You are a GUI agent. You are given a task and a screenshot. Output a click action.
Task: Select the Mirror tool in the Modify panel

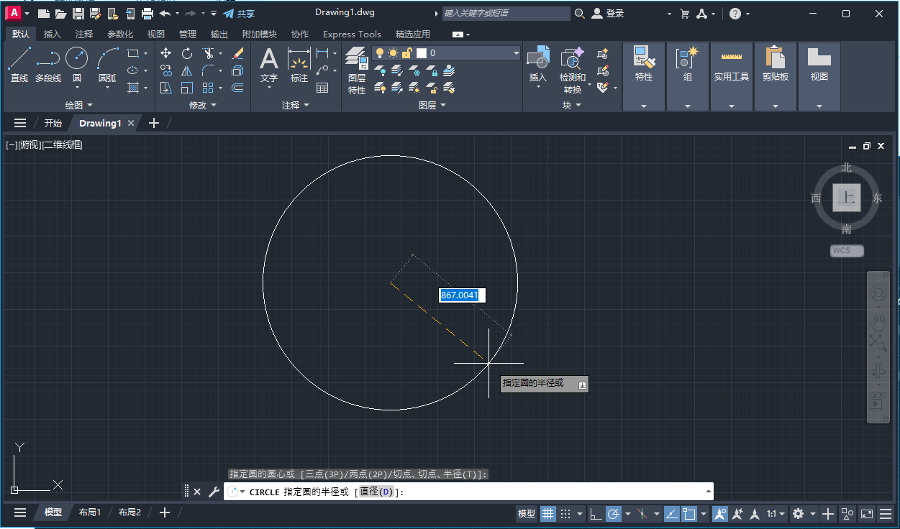pyautogui.click(x=187, y=70)
